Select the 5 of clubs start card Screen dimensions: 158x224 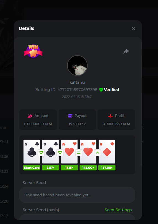pyautogui.click(x=32, y=152)
